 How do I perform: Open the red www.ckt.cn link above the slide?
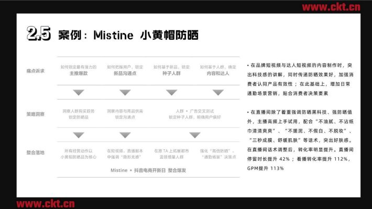click(331, 7)
